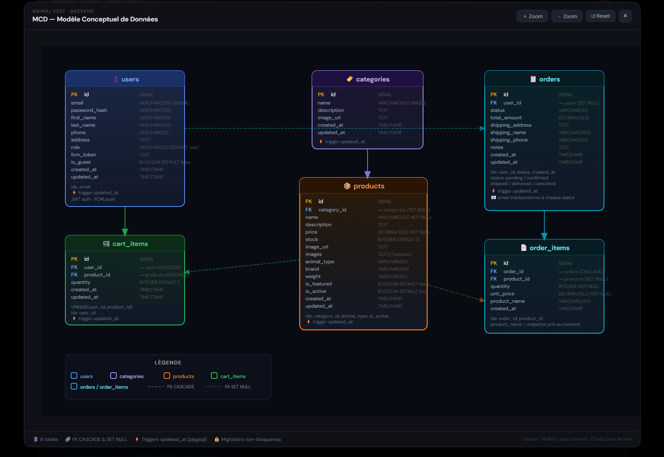The height and width of the screenshot is (457, 664).
Task: Click the blue users legend swatch
Action: pyautogui.click(x=74, y=376)
